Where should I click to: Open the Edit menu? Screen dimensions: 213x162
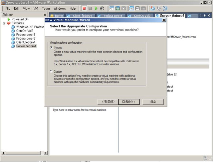pyautogui.click(x=17, y=8)
